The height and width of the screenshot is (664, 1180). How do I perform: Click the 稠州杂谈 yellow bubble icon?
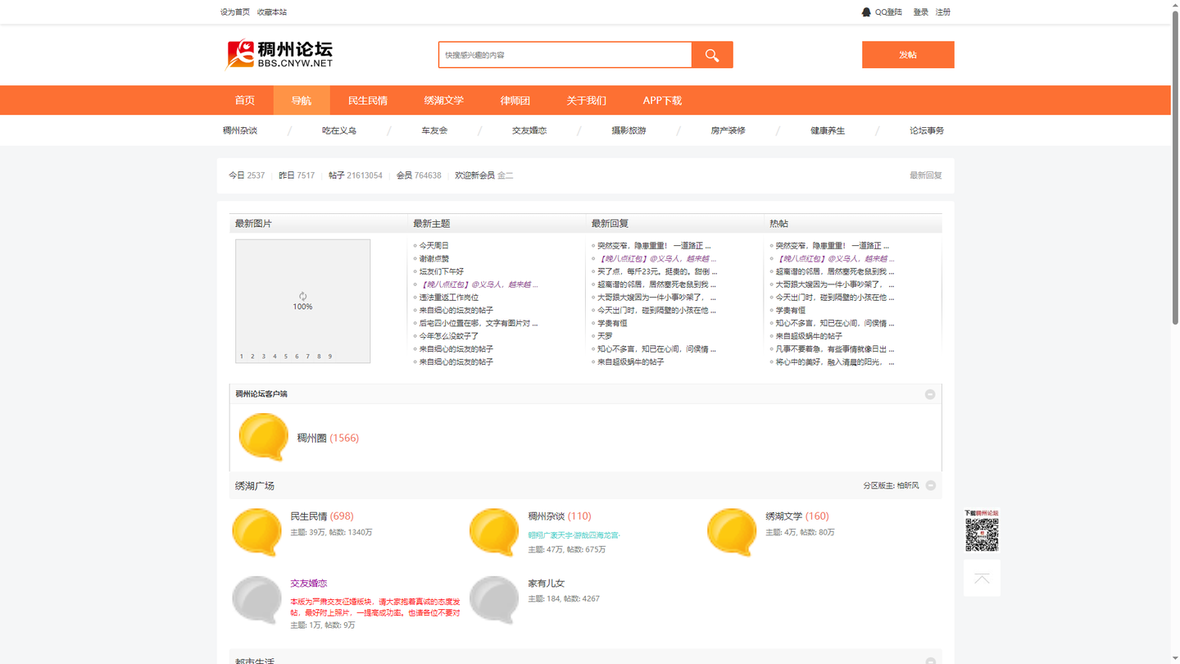[x=494, y=532]
